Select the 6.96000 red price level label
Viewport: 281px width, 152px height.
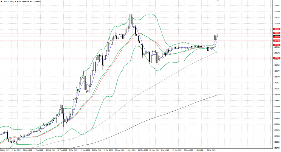coord(276,37)
